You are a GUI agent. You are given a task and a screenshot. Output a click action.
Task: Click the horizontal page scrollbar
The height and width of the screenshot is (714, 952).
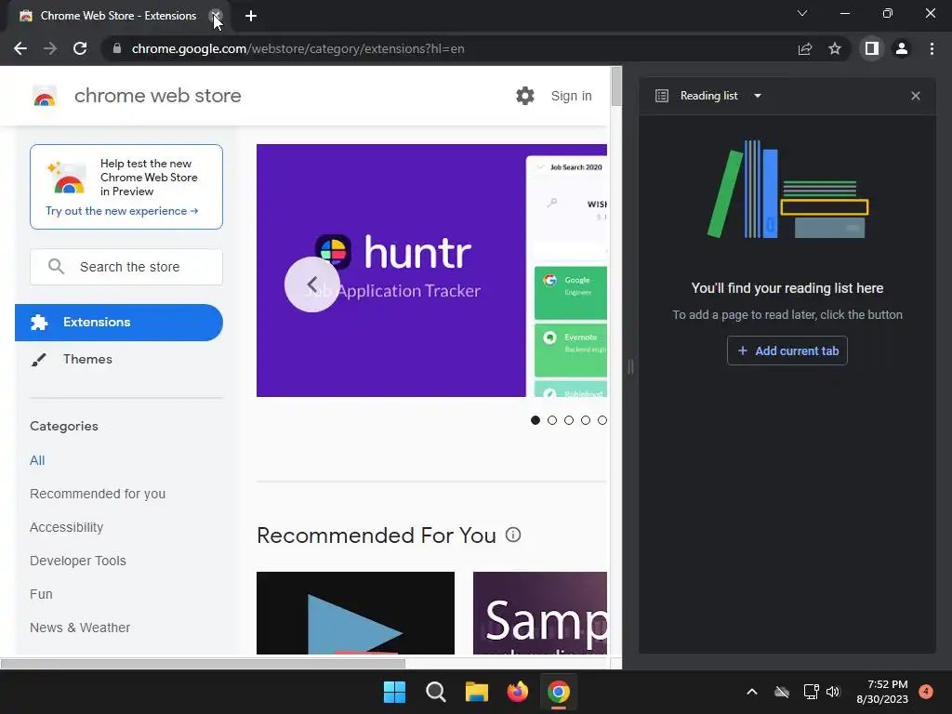click(203, 664)
